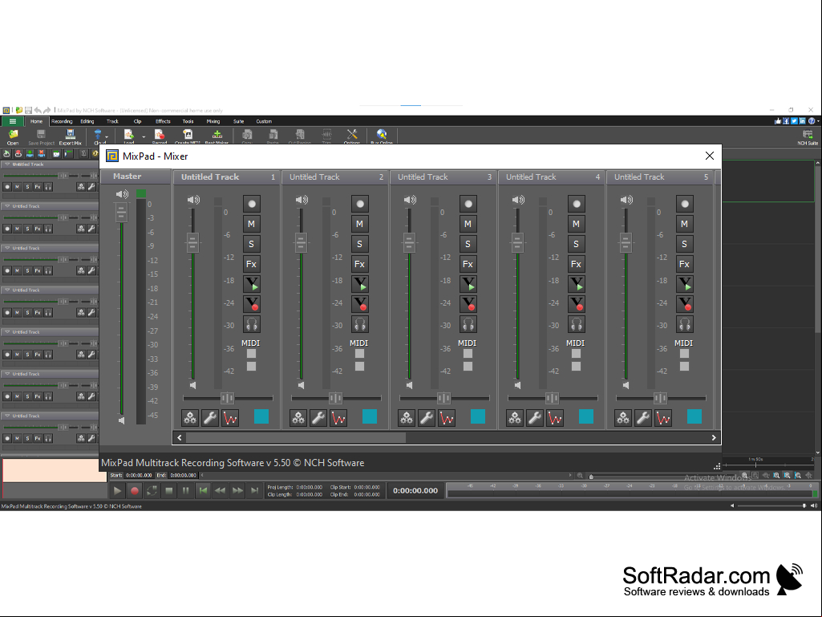The image size is (822, 617).
Task: Open the dropdown arrow beside Cloud
Action: pyautogui.click(x=107, y=137)
